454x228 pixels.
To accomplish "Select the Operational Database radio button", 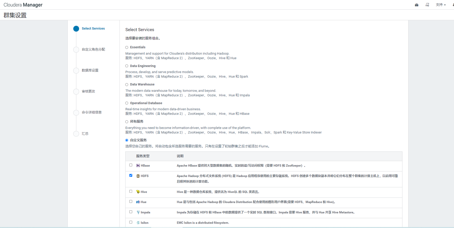I will tap(127, 103).
